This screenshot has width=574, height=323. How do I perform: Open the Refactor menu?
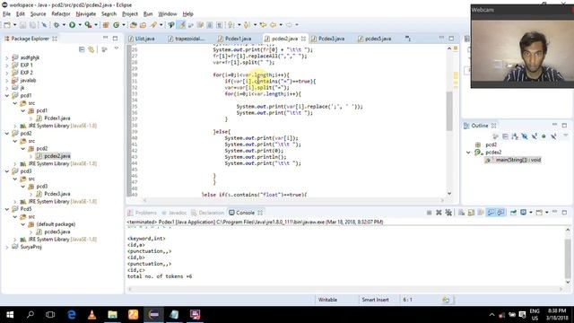[61, 14]
